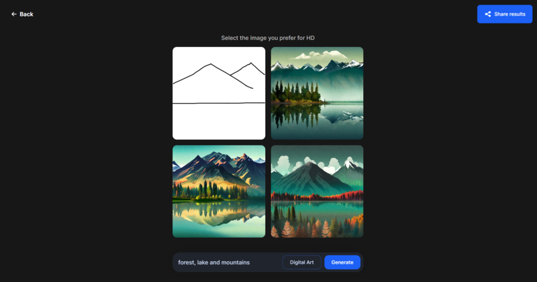Screen dimensions: 537x282
Task: Click the word 'mountains' in the prompt box
Action: [235, 262]
